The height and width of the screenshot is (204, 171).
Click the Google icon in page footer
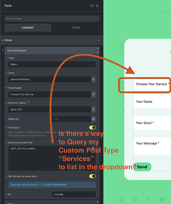click(x=121, y=200)
